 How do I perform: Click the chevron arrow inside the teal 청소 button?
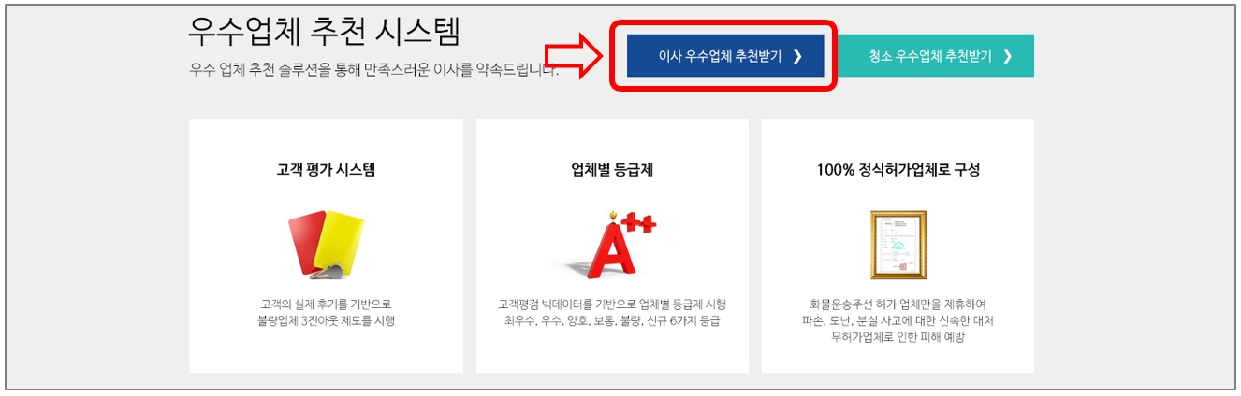coord(1007,56)
